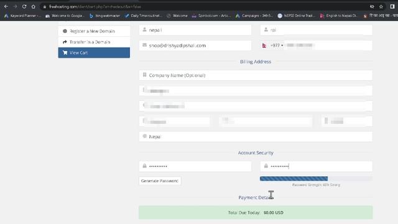Click the lock icon in first password field

145,166
